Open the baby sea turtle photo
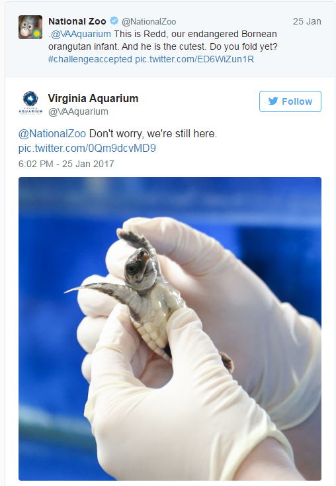Image resolution: width=336 pixels, height=486 pixels. click(x=170, y=329)
